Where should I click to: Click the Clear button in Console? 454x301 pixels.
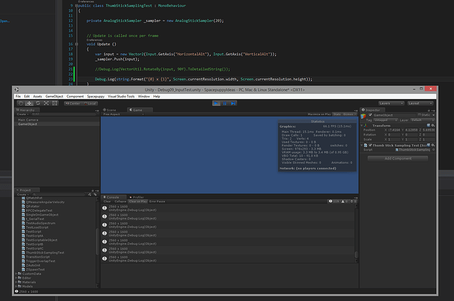tap(107, 200)
